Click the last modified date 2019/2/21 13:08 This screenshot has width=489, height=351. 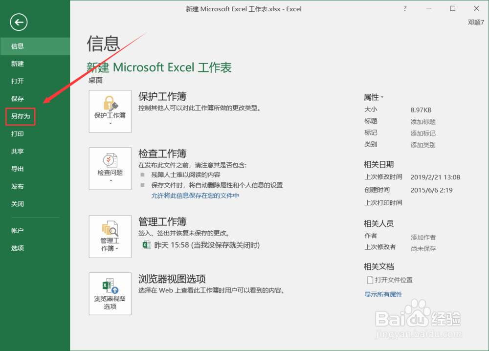[x=435, y=177]
